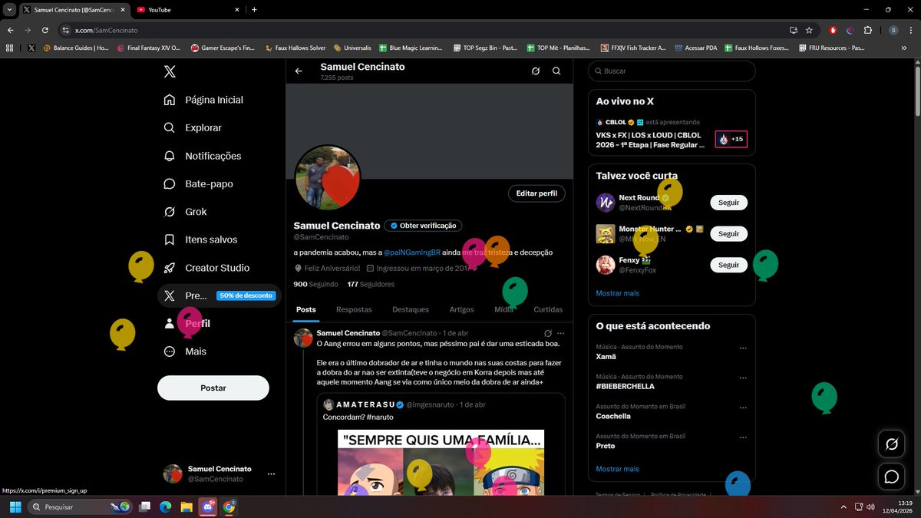Viewport: 921px width, 518px height.
Task: Open options dots for Coachella trend
Action: (x=743, y=408)
